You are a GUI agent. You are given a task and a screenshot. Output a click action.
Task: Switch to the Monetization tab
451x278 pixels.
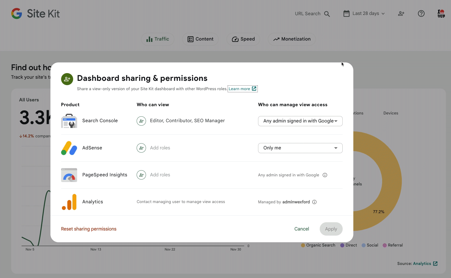click(x=292, y=39)
